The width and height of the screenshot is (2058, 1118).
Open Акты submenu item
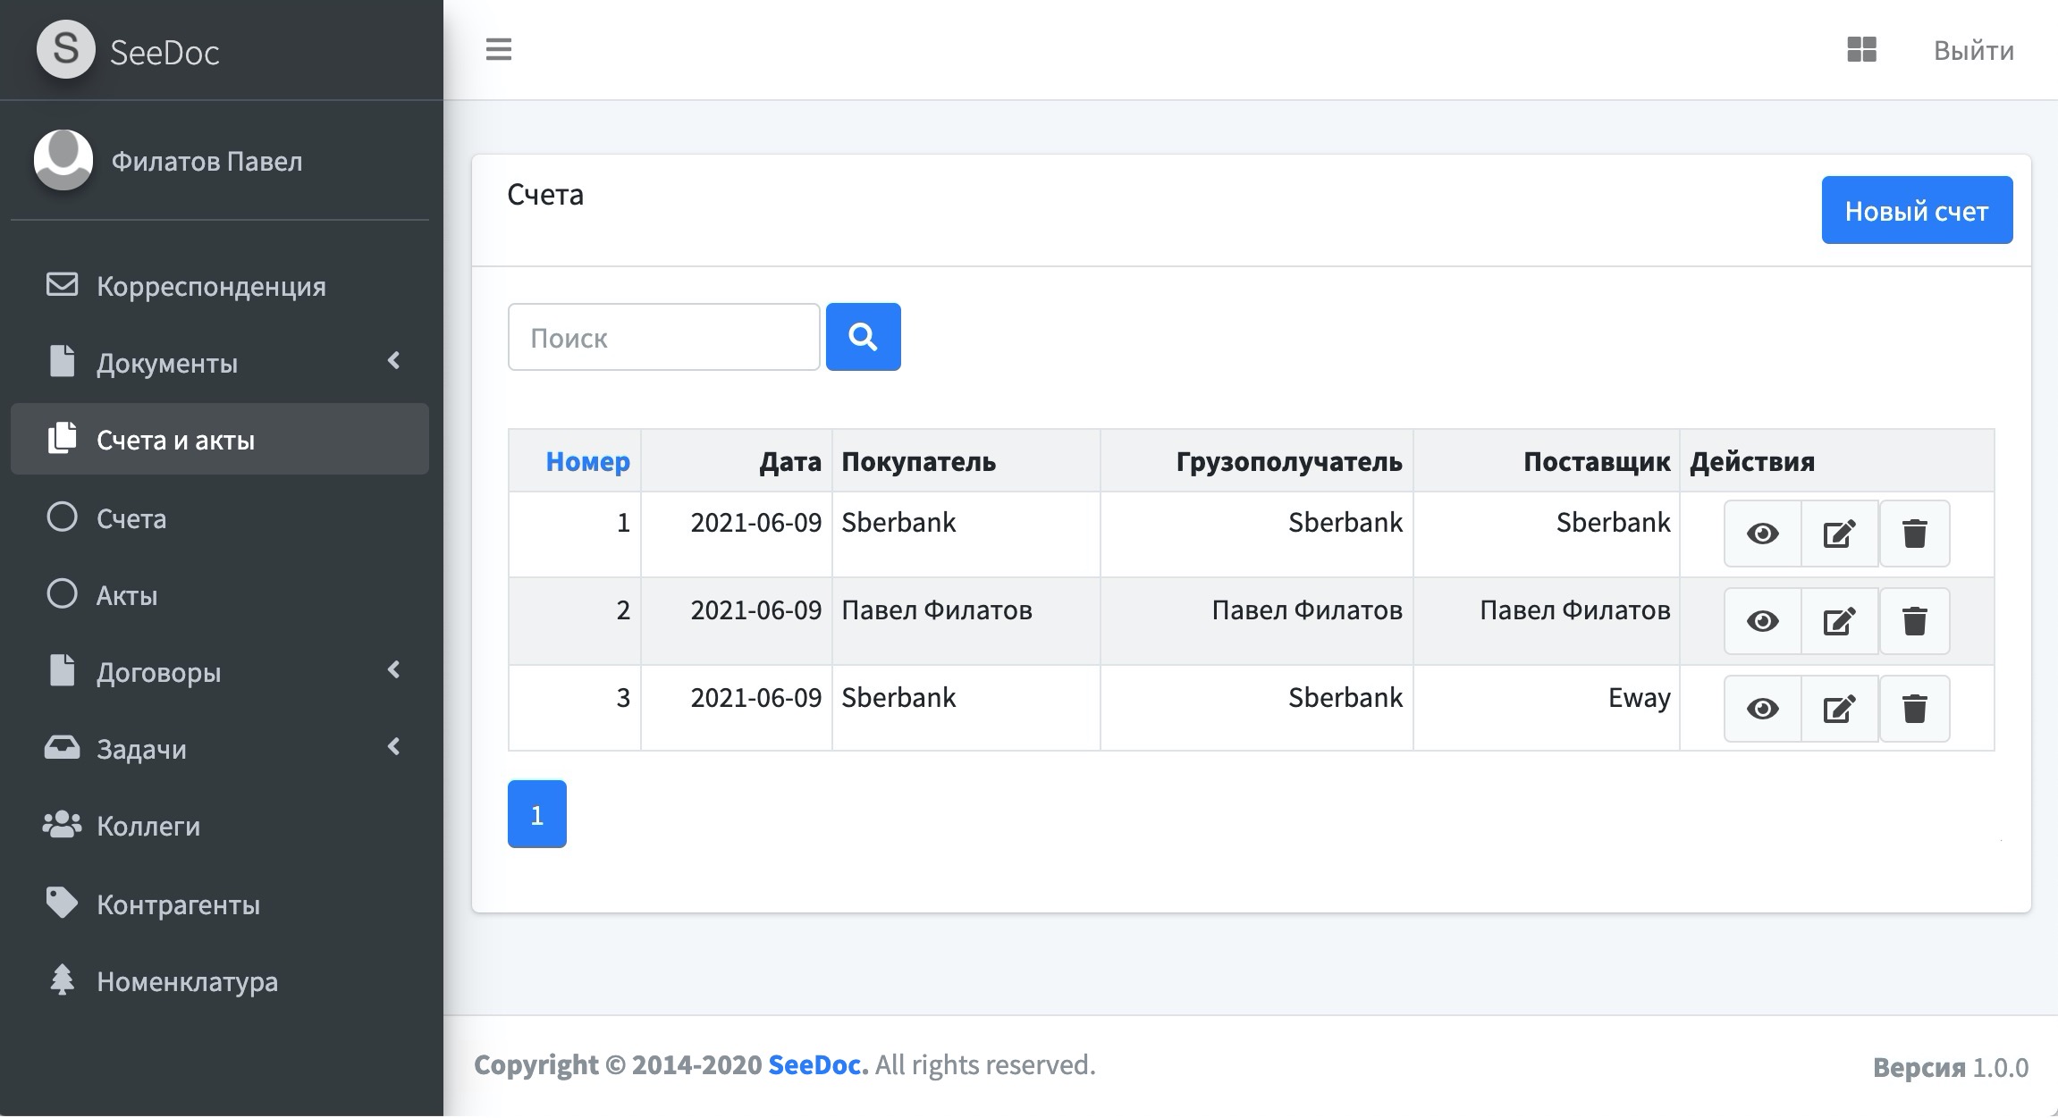(x=220, y=594)
